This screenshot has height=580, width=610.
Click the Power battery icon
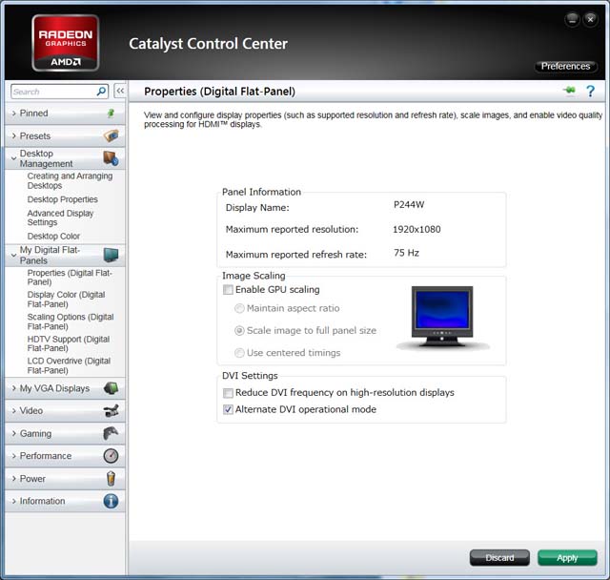tap(111, 478)
